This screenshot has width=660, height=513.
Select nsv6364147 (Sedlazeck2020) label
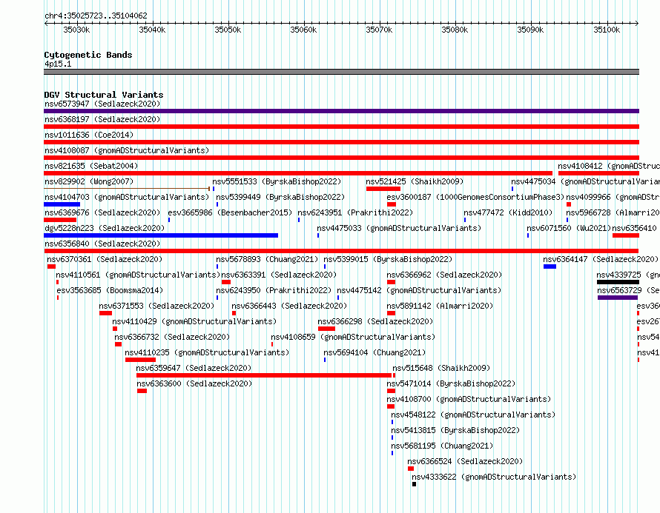601,259
